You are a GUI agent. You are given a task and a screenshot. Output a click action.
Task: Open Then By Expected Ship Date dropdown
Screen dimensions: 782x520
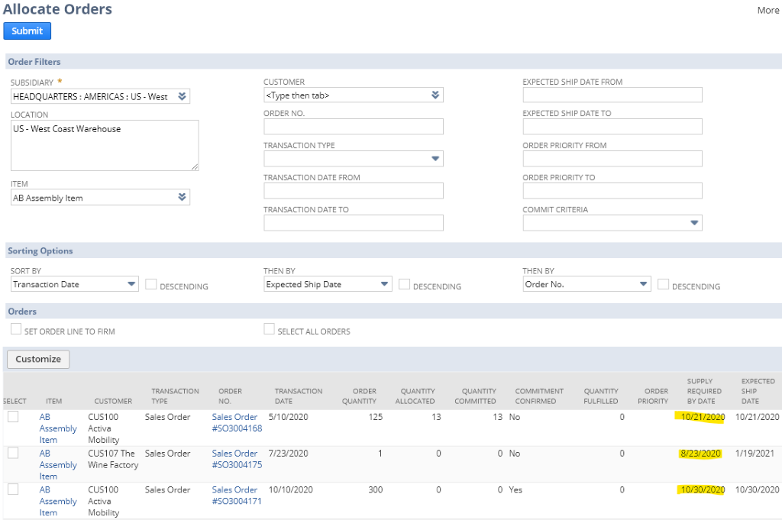(384, 284)
